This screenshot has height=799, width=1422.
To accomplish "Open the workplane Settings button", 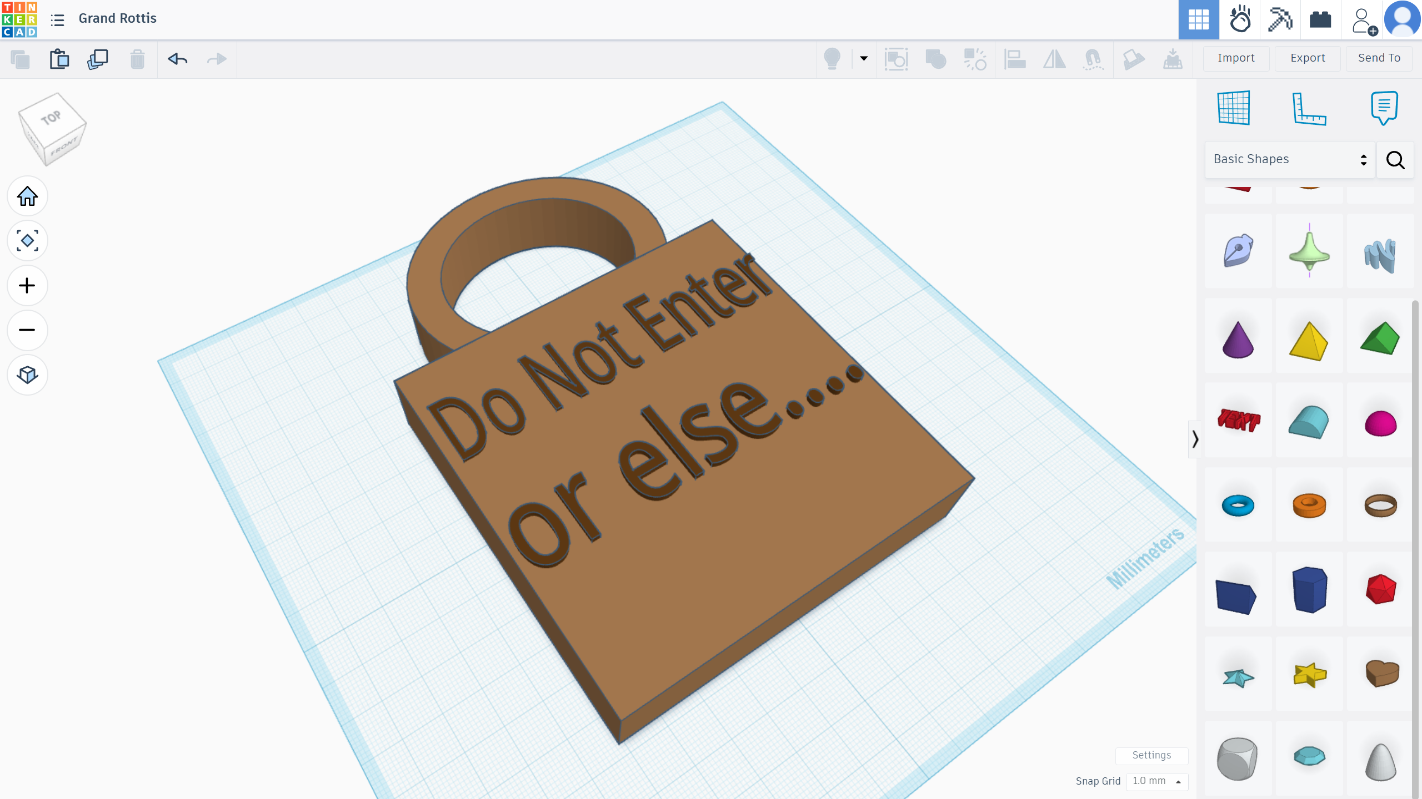I will [x=1151, y=755].
